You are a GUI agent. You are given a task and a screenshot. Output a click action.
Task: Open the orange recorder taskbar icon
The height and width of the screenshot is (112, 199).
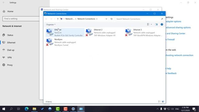click(x=66, y=109)
